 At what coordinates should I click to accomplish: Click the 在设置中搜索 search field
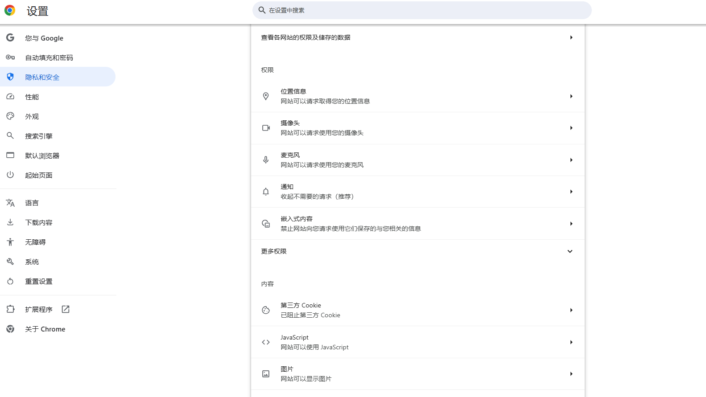pos(422,10)
